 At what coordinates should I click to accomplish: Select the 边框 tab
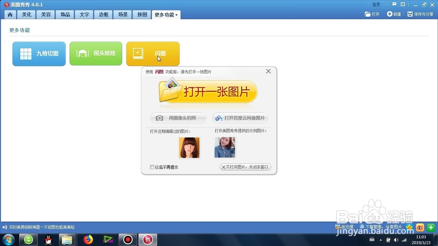point(103,14)
